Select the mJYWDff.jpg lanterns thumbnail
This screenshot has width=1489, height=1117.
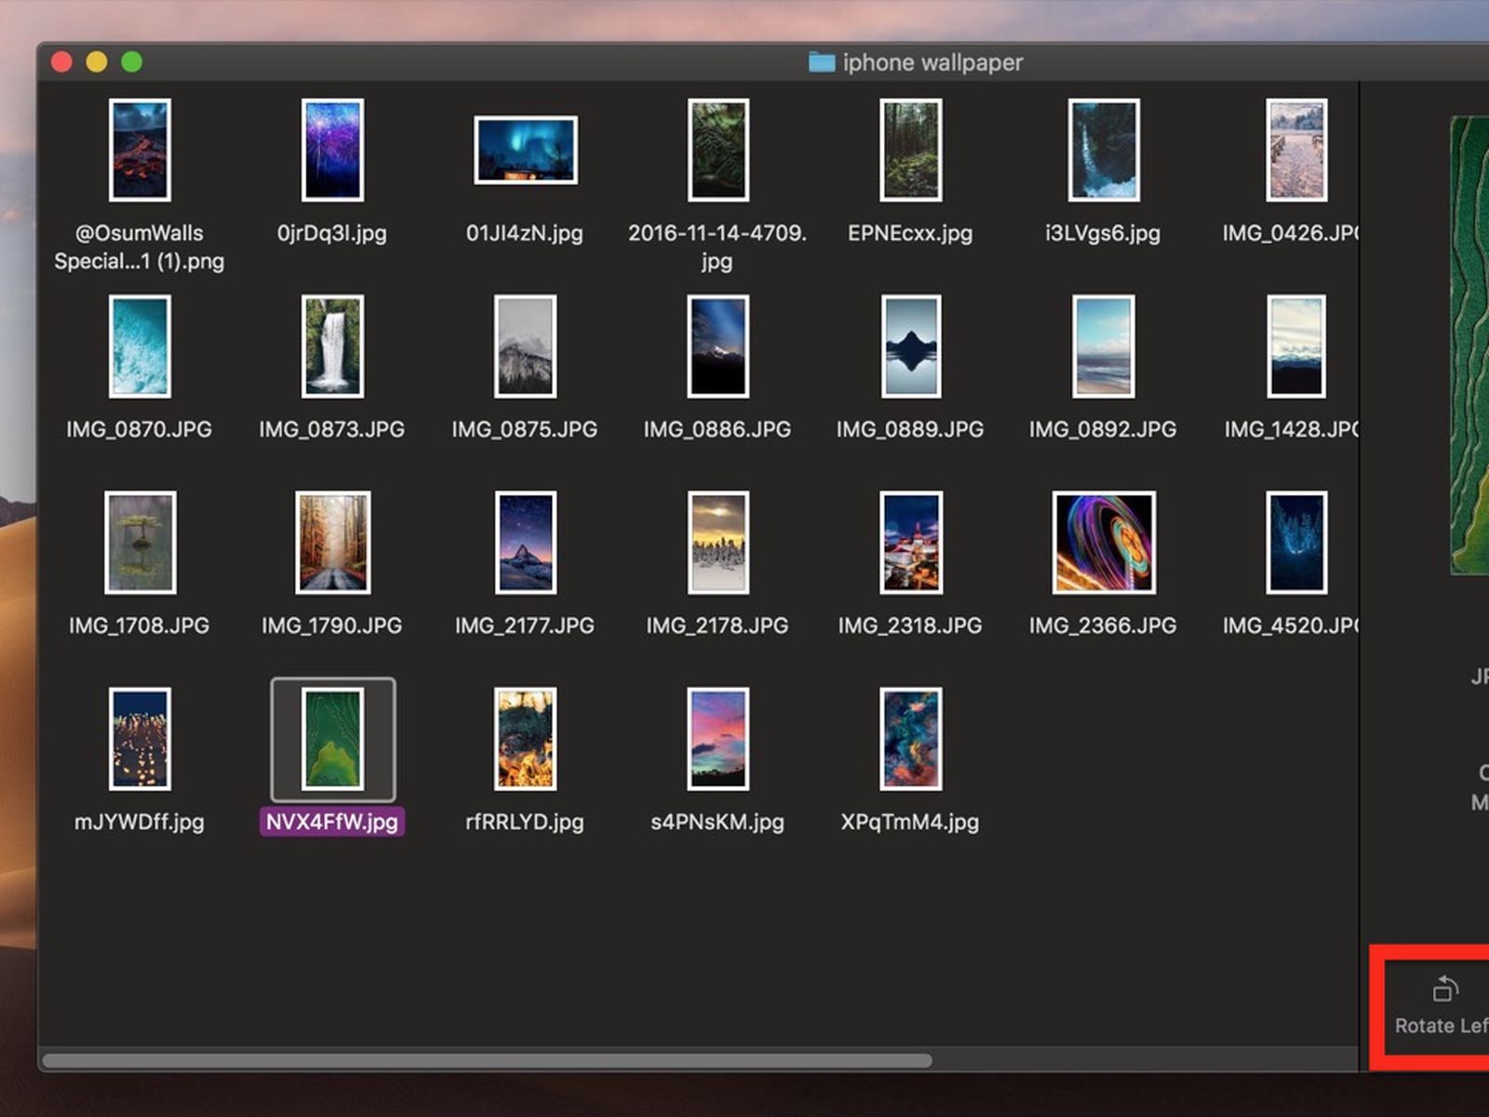click(x=140, y=739)
